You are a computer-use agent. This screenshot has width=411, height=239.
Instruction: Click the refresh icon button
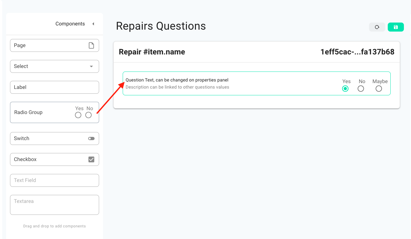coord(377,27)
